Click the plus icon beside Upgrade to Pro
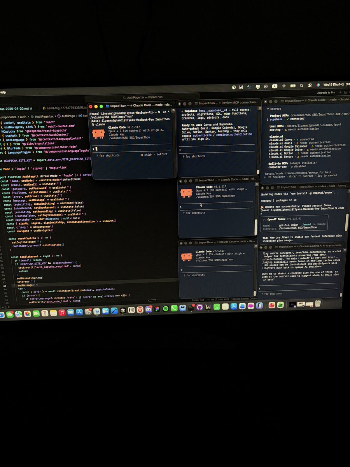This screenshot has width=350, height=467. tap(340, 92)
